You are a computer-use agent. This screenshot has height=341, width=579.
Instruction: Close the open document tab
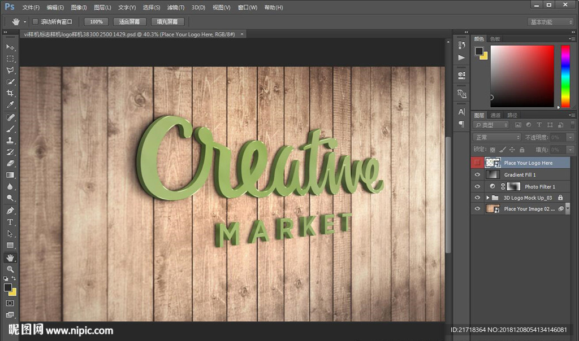242,34
